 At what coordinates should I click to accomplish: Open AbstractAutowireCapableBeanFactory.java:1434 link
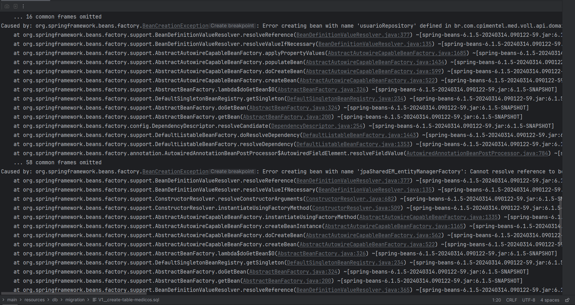click(x=375, y=62)
